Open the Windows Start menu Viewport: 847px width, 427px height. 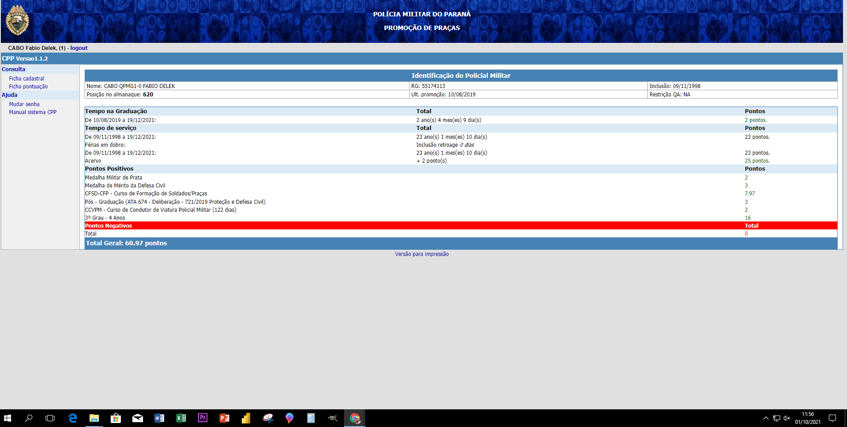8,418
